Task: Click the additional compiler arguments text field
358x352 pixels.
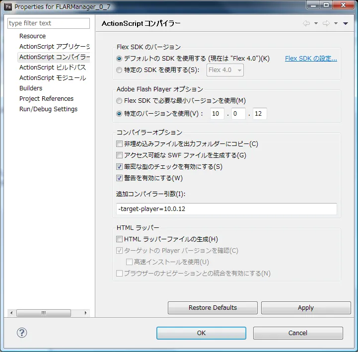Action: point(226,209)
